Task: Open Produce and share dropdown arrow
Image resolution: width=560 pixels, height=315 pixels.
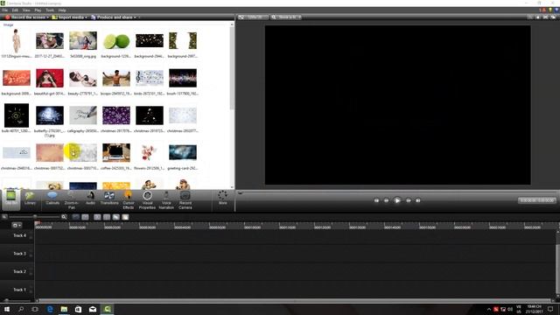Action: pyautogui.click(x=135, y=17)
